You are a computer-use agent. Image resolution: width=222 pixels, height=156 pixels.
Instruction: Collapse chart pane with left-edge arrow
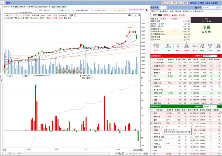pyautogui.click(x=1, y=80)
